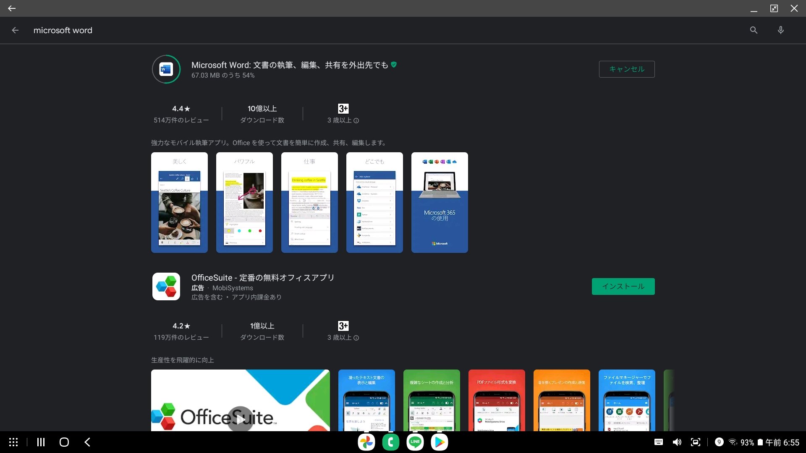Open LINE app in the taskbar

click(415, 442)
